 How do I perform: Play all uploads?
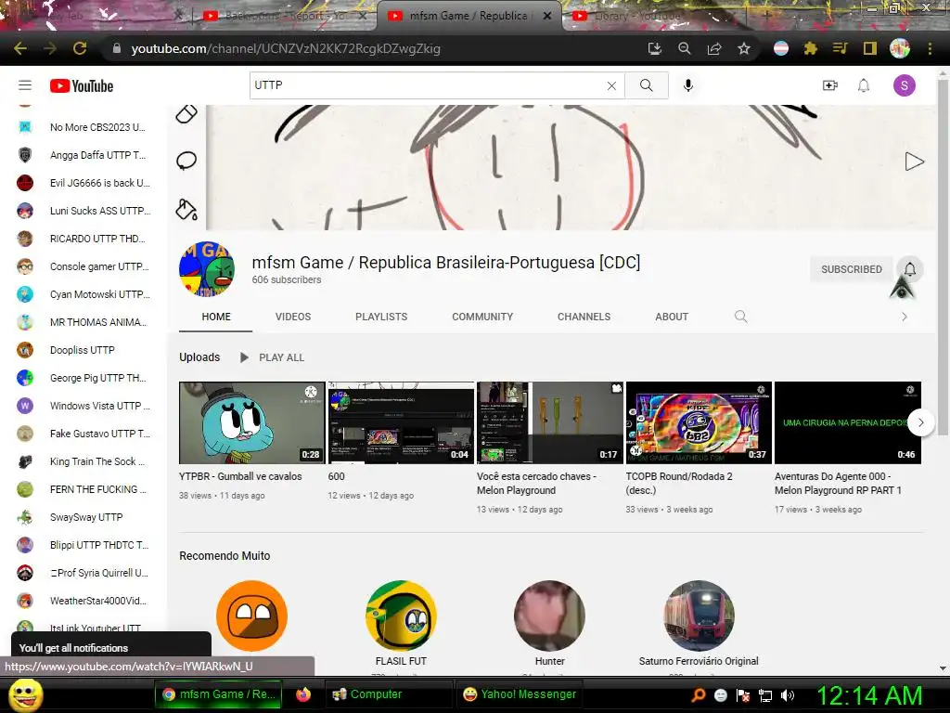click(x=272, y=357)
